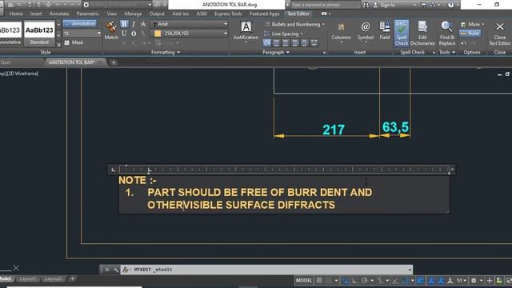512x288 pixels.
Task: Select right paragraph alignment icon
Action: [295, 42]
